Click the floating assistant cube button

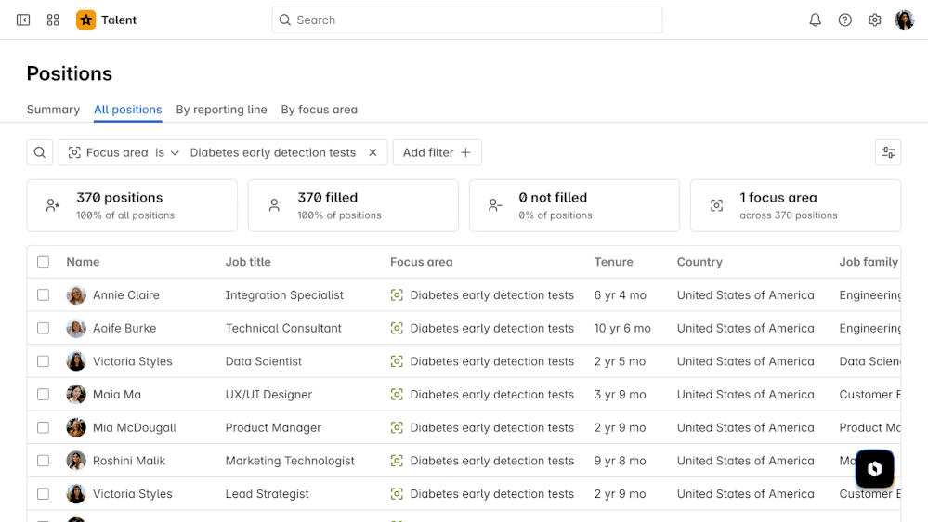coord(874,469)
